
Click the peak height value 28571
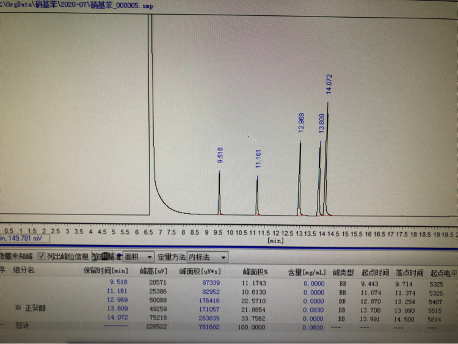(x=158, y=282)
